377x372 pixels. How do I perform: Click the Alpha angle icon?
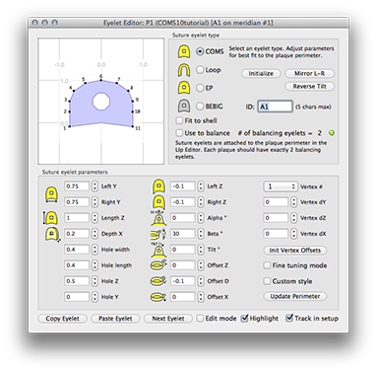[158, 218]
